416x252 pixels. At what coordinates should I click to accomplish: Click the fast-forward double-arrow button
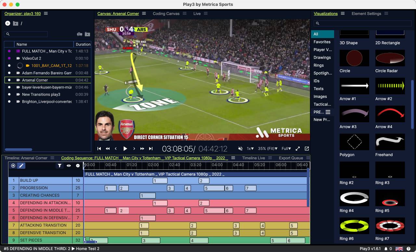[x=142, y=149]
